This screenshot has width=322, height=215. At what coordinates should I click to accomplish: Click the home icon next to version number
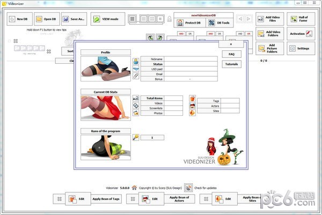(x=134, y=188)
